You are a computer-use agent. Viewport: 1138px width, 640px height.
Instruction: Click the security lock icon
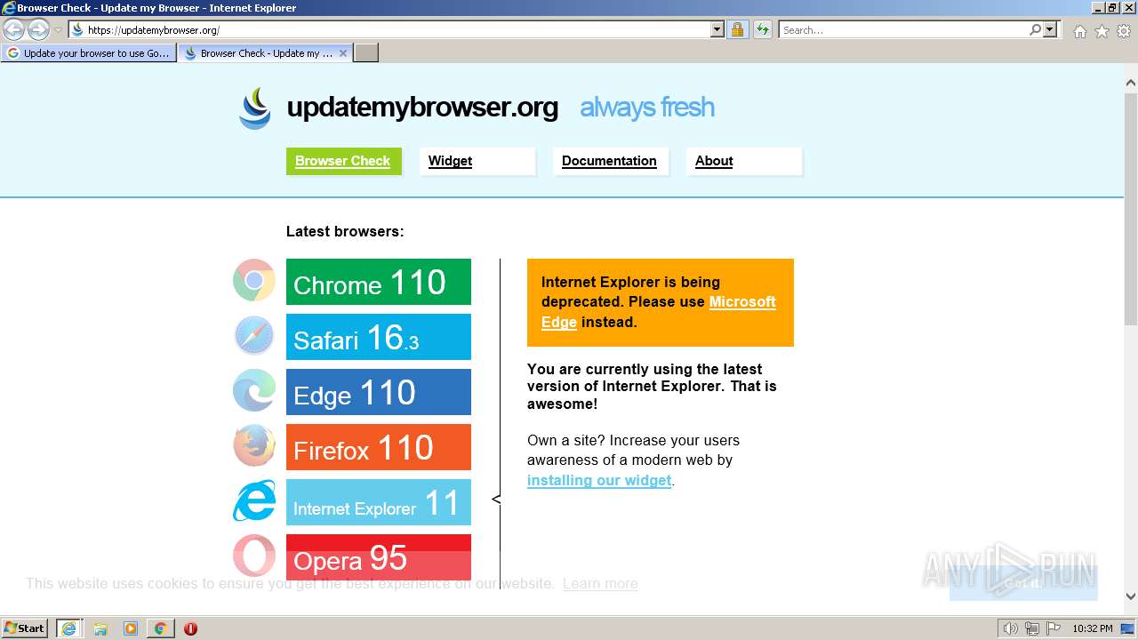[737, 30]
